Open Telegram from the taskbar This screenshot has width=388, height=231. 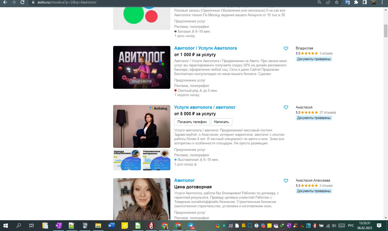coord(191,226)
